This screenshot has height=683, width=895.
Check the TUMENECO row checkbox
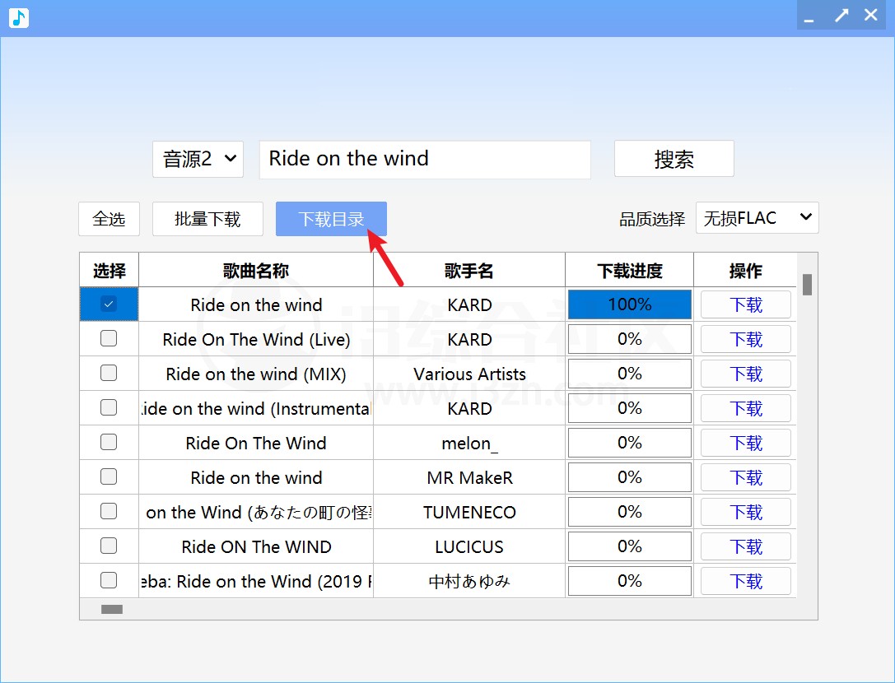[109, 511]
